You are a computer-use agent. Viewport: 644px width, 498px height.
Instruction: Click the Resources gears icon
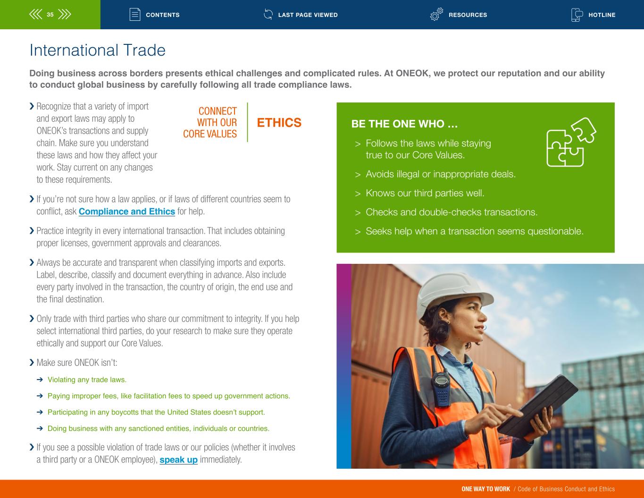point(436,15)
